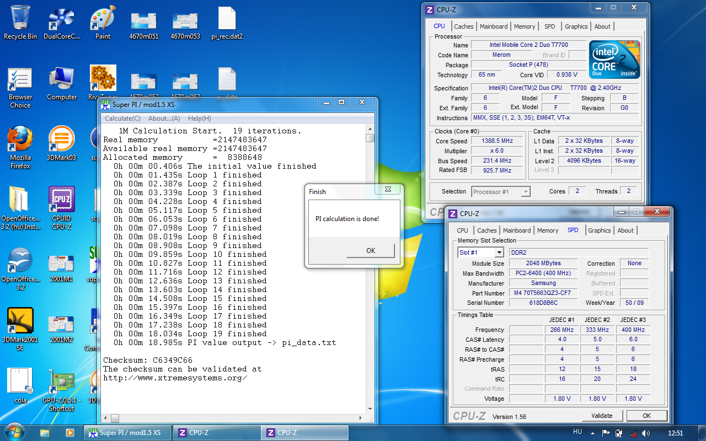This screenshot has height=441, width=706.
Task: Open About tab in CPU-Z SPD window
Action: (x=625, y=230)
